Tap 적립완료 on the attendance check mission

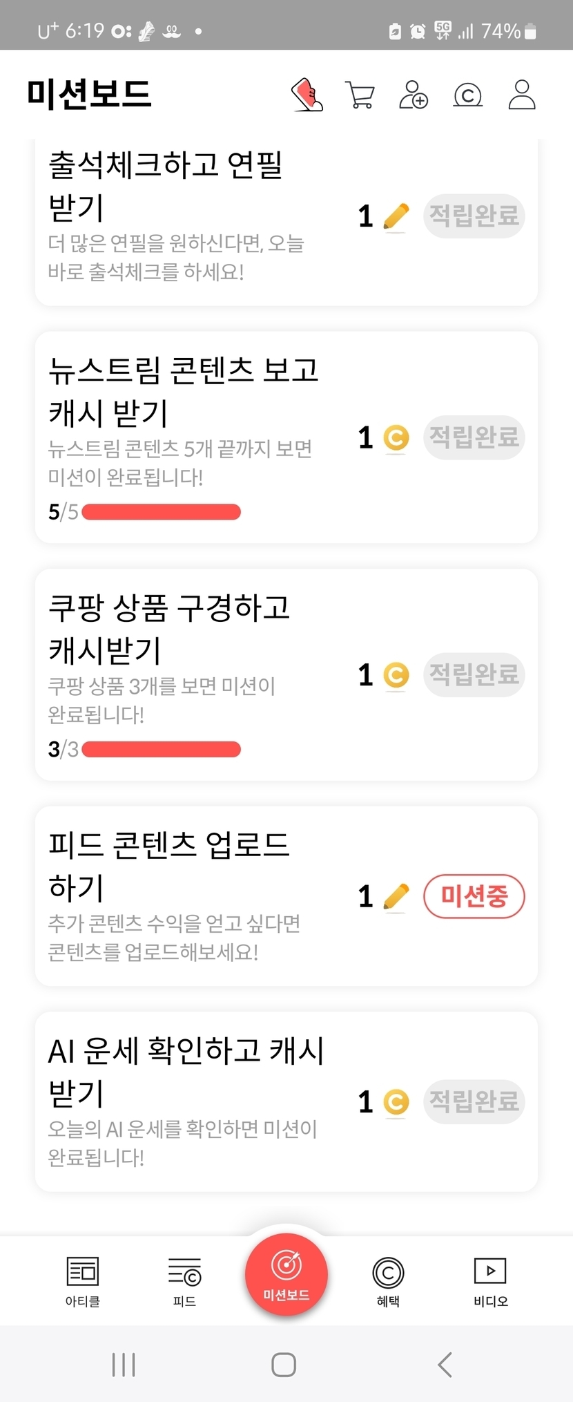pyautogui.click(x=474, y=216)
